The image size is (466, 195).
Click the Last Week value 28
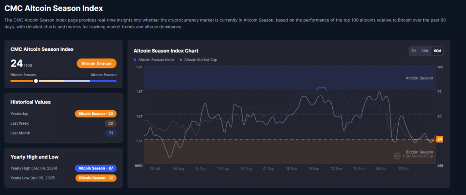coord(111,123)
